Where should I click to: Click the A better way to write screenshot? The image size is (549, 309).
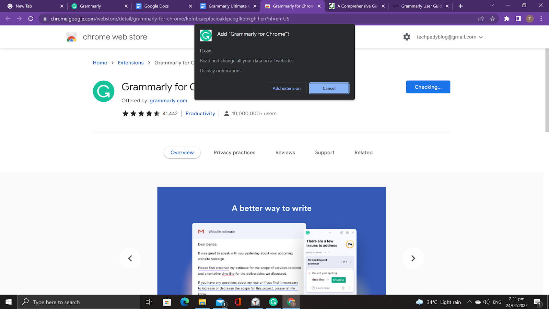pyautogui.click(x=272, y=241)
